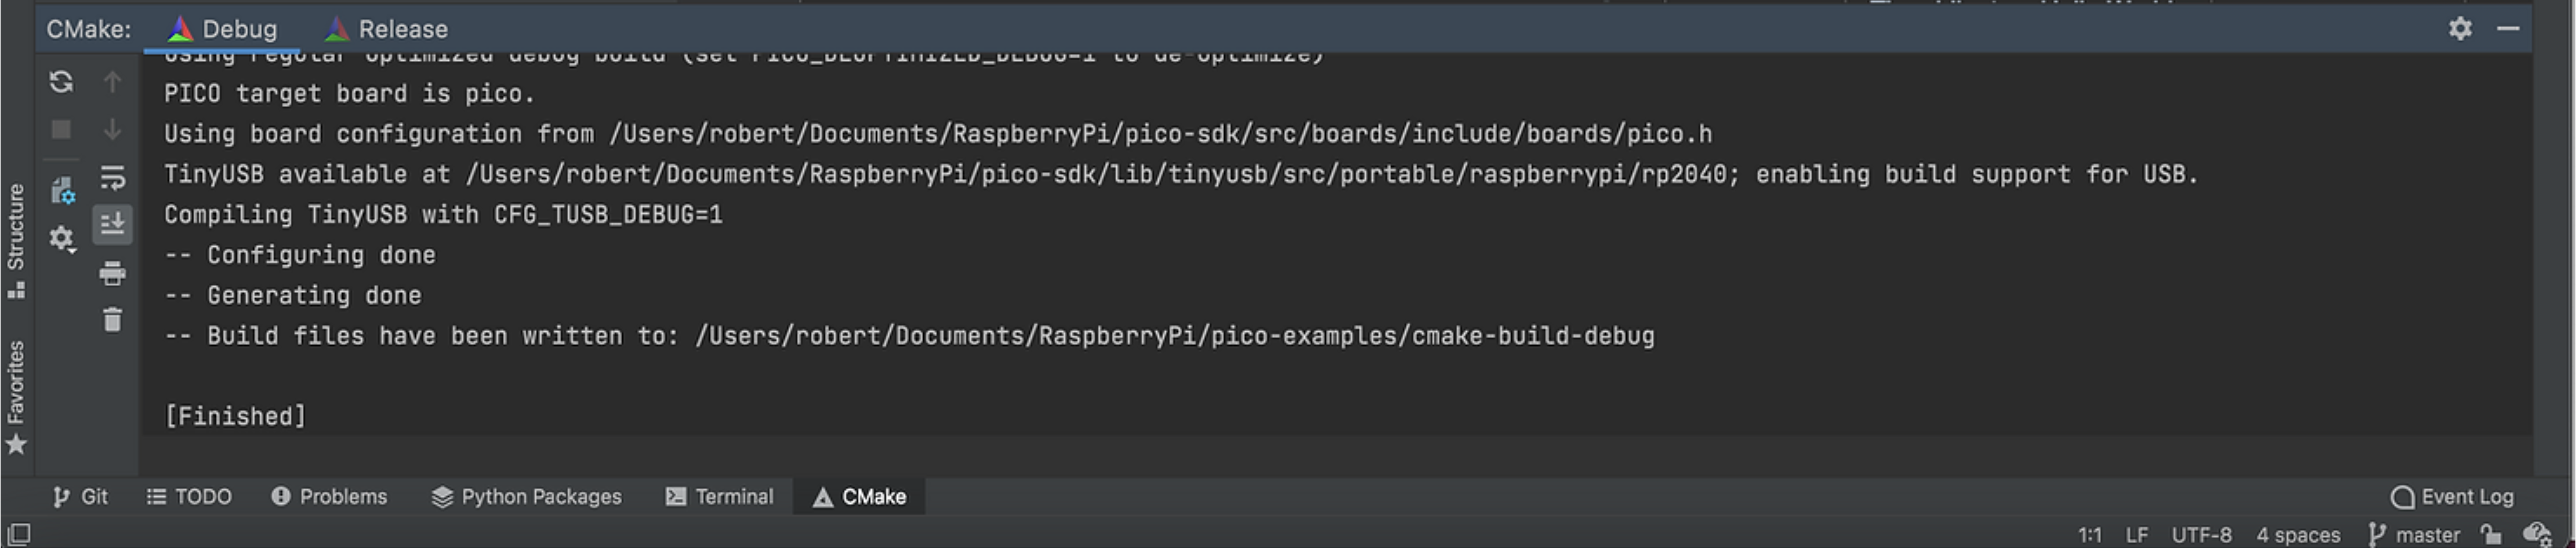Open tool window options gear in header
This screenshot has height=549, width=2576.
click(x=2460, y=29)
